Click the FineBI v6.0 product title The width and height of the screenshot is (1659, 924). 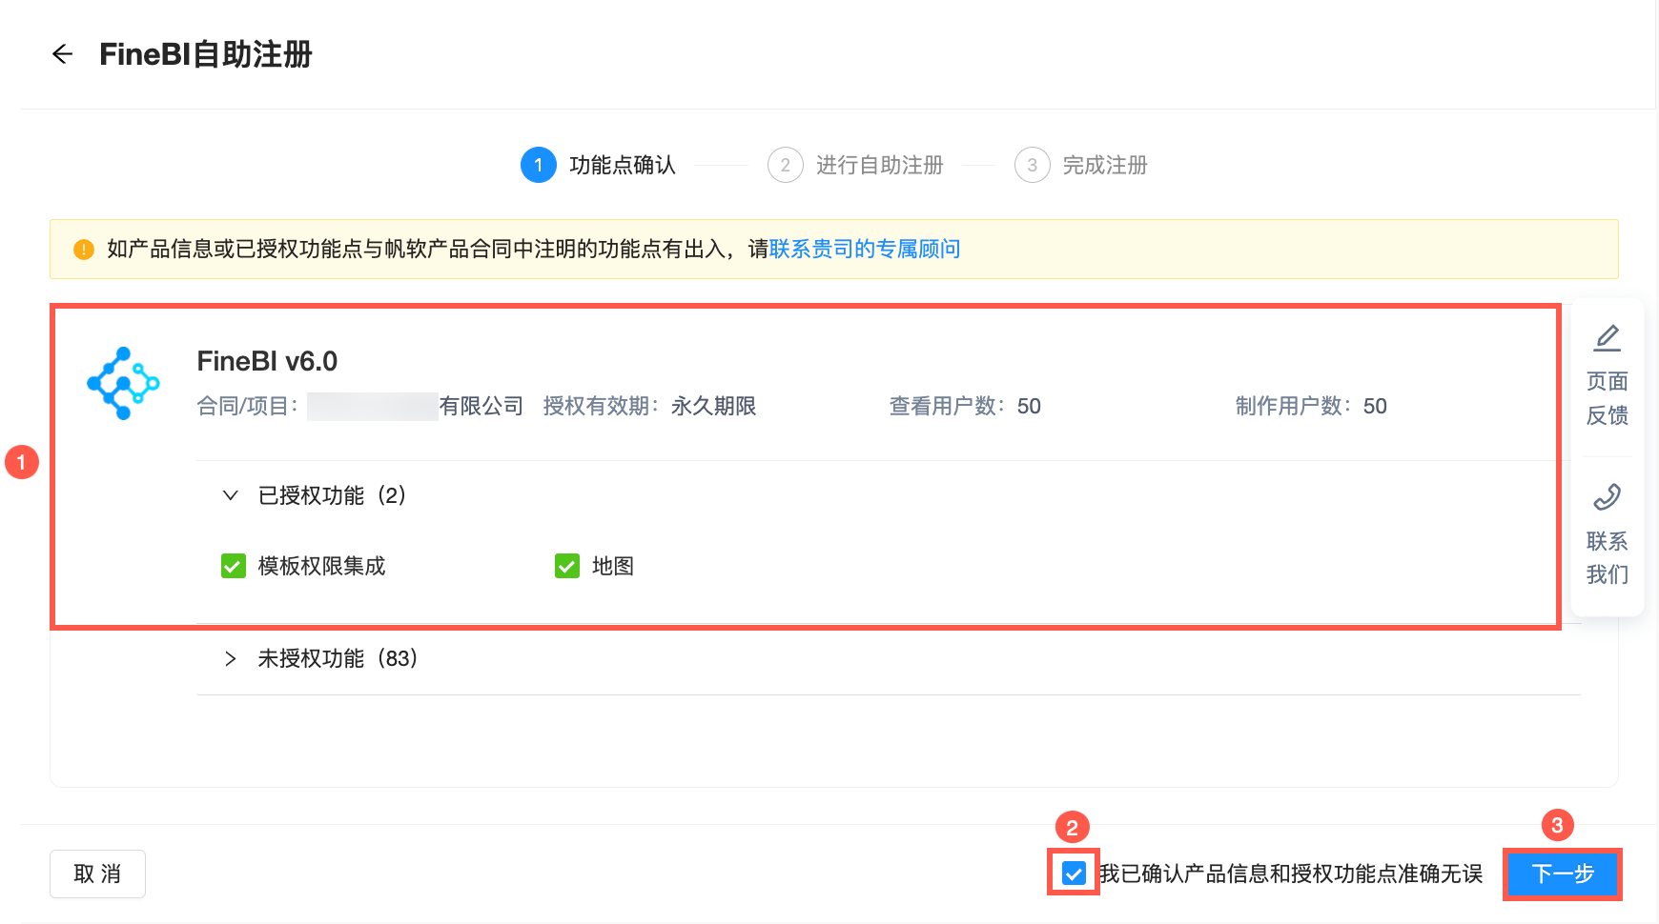[267, 362]
